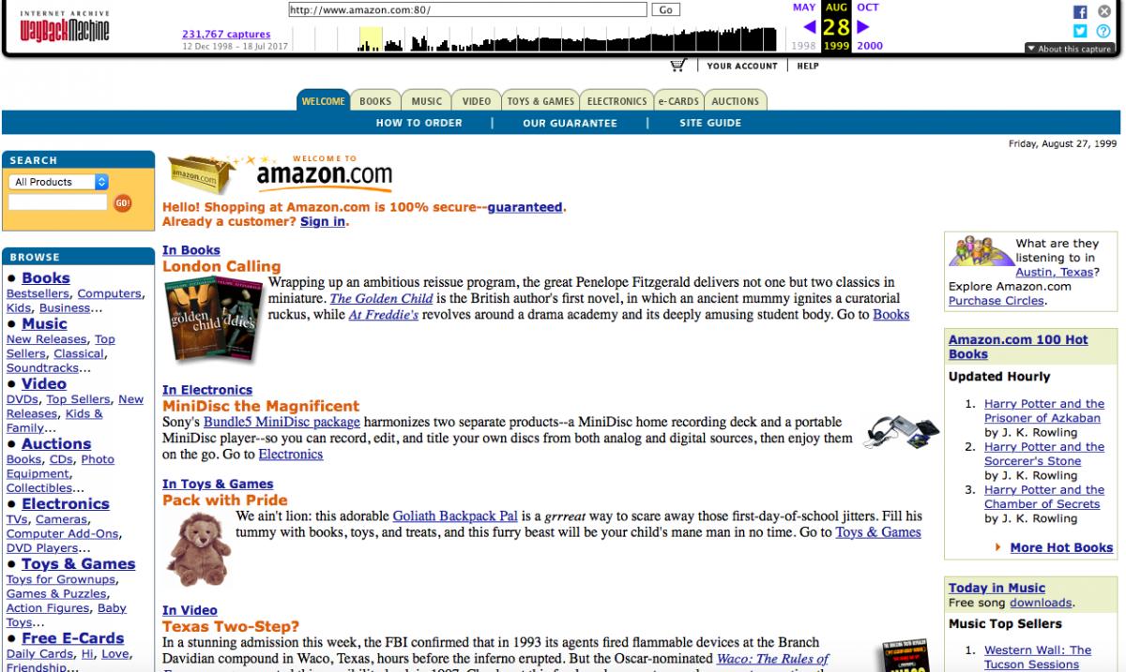Browse Music category in sidebar
The width and height of the screenshot is (1126, 672).
(44, 324)
